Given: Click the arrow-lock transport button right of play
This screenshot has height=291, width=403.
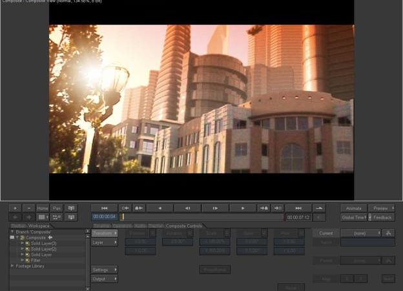Looking at the screenshot, I should pos(263,208).
